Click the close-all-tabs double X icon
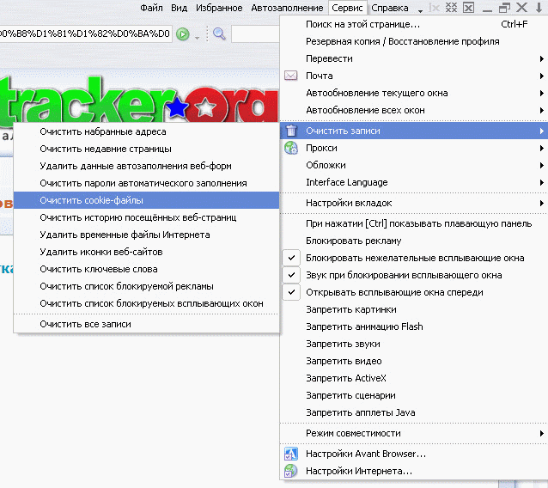 pyautogui.click(x=451, y=8)
